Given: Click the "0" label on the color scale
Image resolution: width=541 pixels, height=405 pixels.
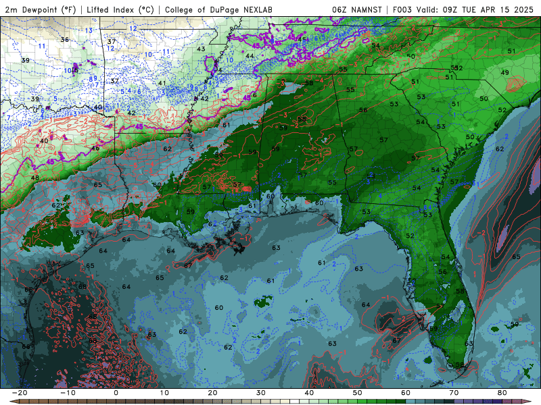Looking at the screenshot, I should (116, 393).
